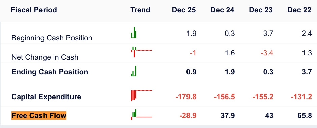Select Dec 25 Capital Expenditure value -179.8
This screenshot has height=128, width=317.
(186, 97)
